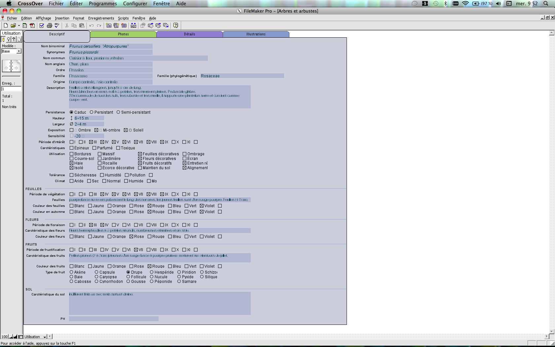Click the Print icon in toolbar
Image resolution: width=555 pixels, height=347 pixels.
coord(50,25)
